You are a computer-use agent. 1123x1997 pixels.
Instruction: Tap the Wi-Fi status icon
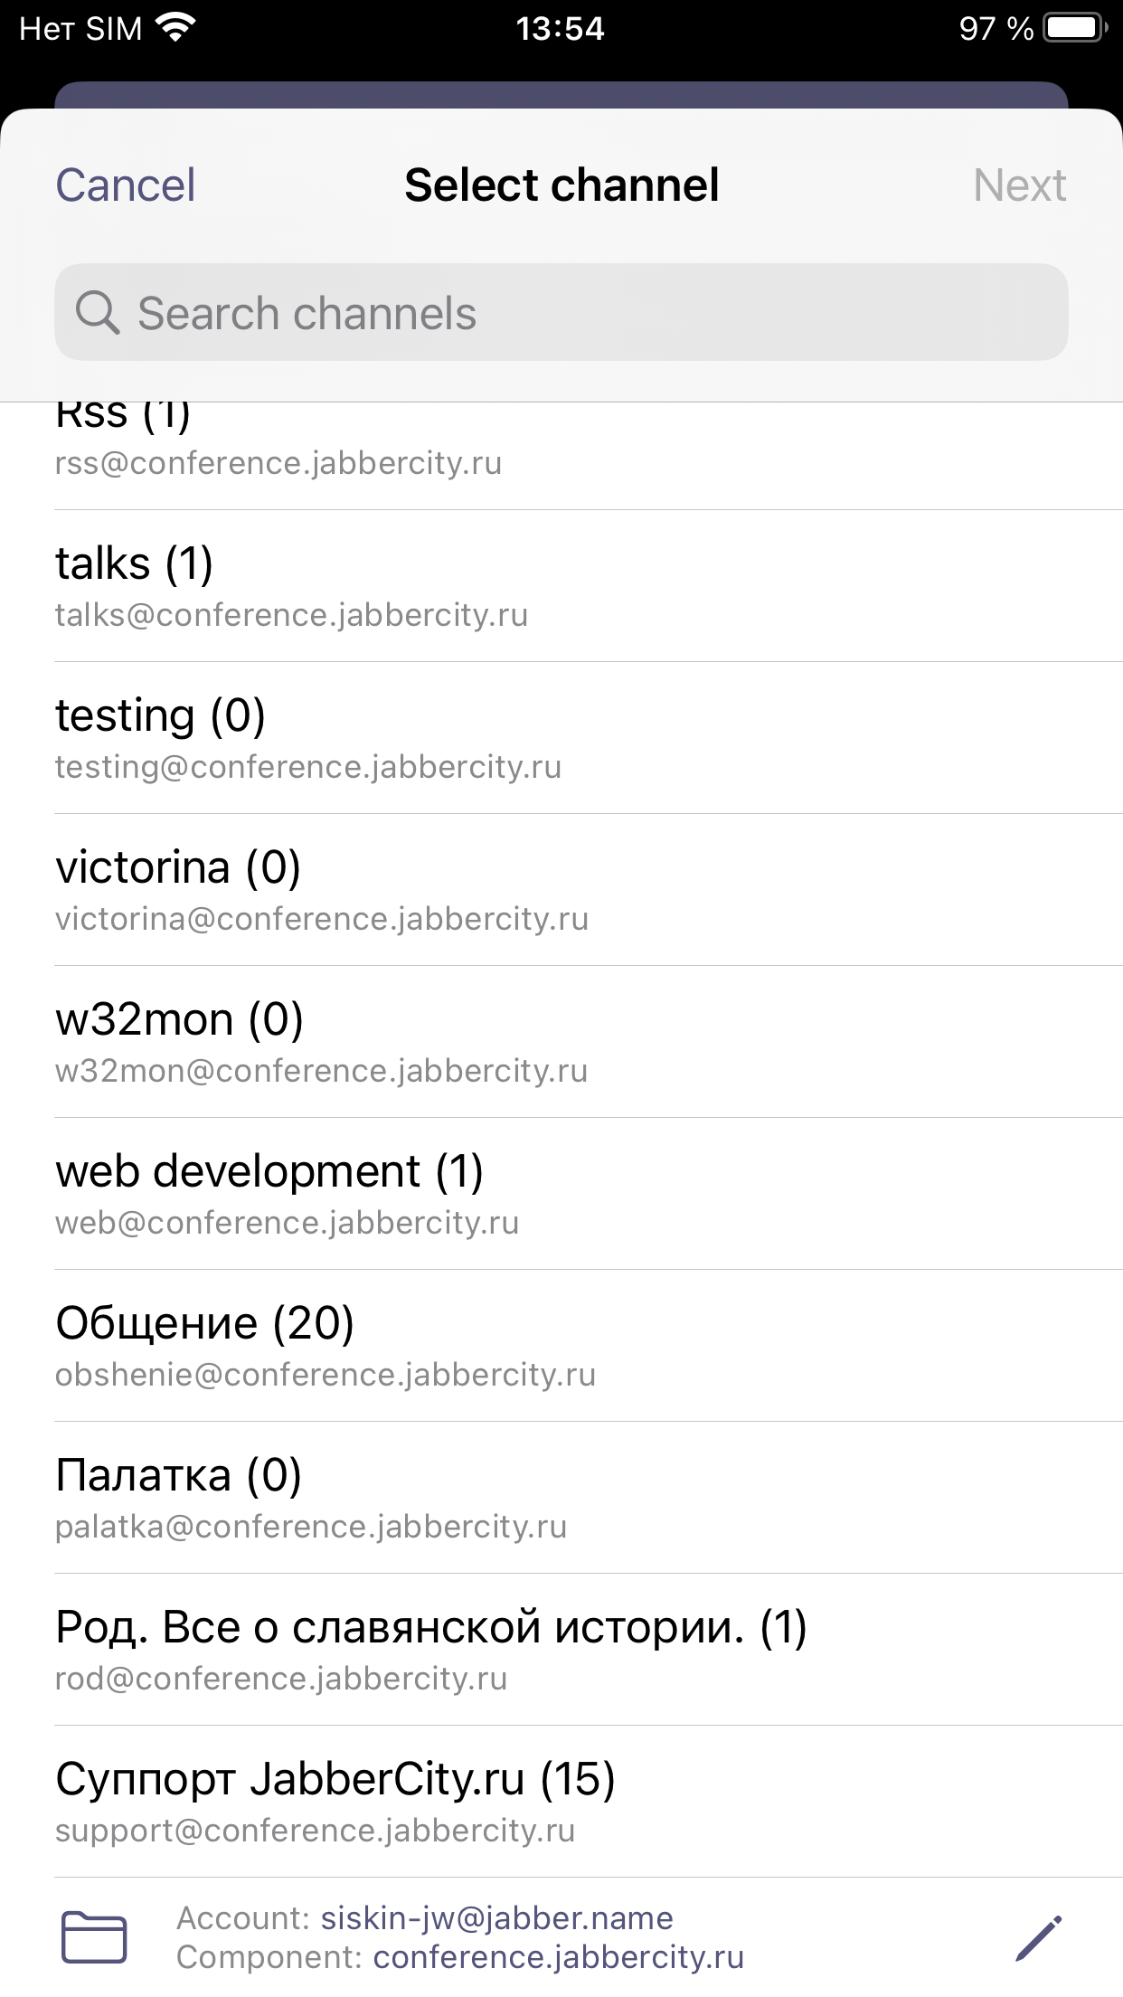[x=175, y=28]
